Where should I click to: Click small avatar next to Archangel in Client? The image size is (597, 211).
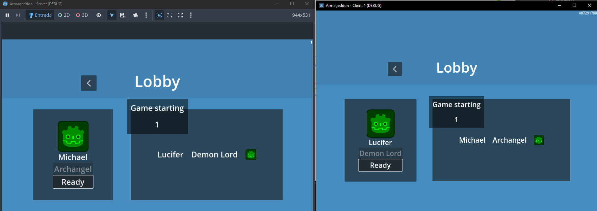coord(539,140)
